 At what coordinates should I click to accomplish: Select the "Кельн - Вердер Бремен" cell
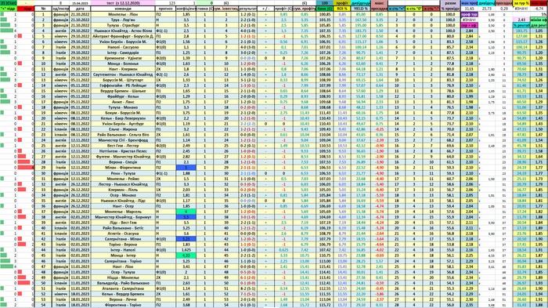123,294
